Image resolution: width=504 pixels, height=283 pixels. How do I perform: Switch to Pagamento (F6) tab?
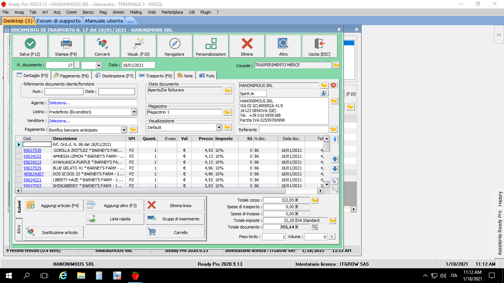(x=71, y=76)
